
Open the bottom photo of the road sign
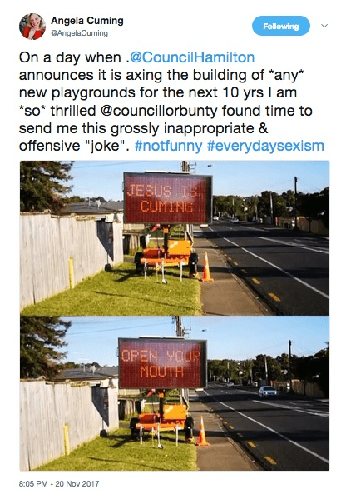tap(175, 393)
